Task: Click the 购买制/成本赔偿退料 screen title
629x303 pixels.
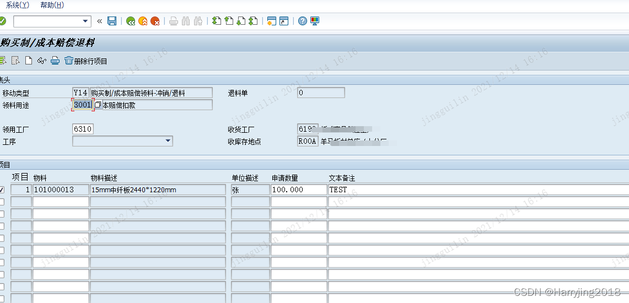Action: pos(47,42)
